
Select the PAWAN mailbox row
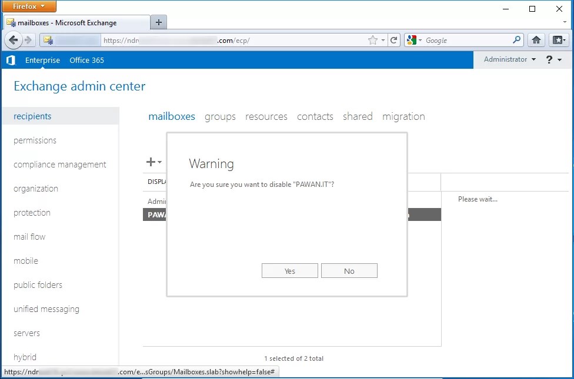click(x=158, y=214)
